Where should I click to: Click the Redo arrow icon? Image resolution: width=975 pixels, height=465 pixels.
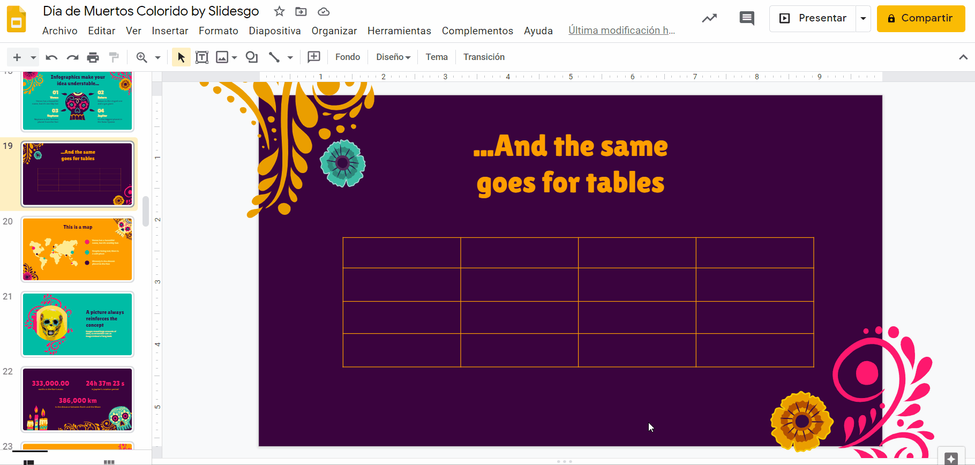click(x=72, y=57)
